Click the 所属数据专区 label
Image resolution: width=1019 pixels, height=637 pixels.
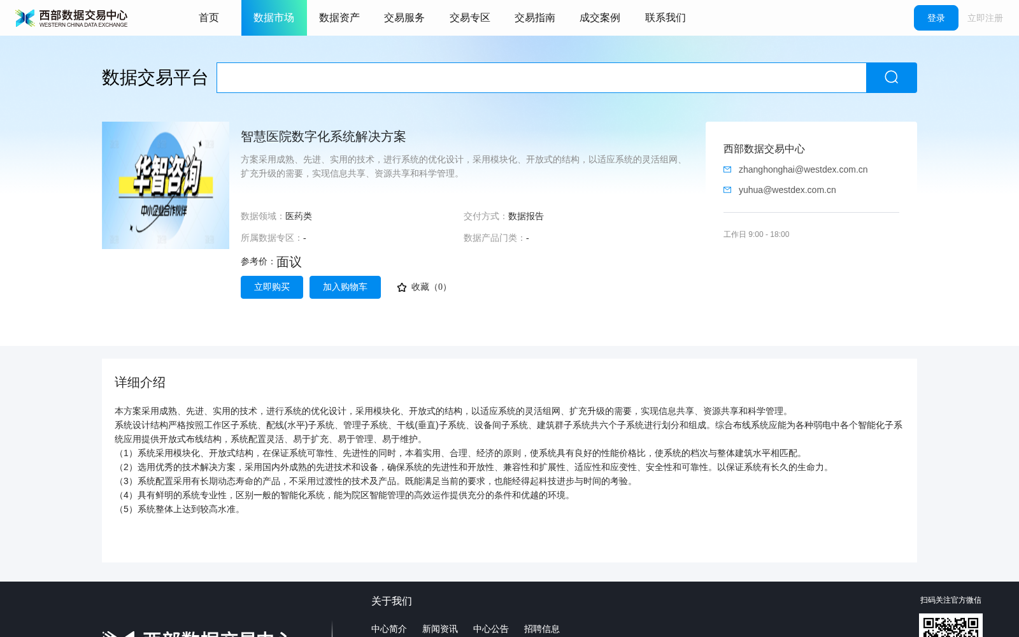click(x=272, y=238)
